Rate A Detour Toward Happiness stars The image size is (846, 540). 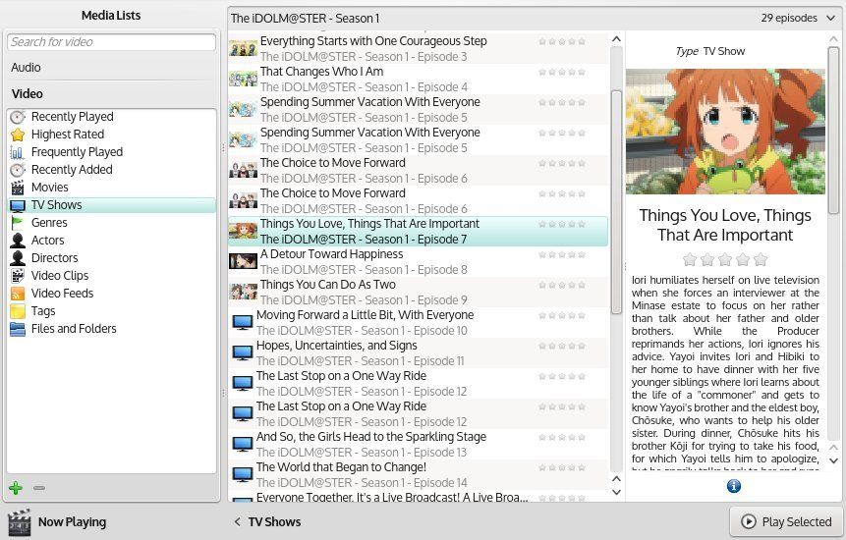point(562,254)
